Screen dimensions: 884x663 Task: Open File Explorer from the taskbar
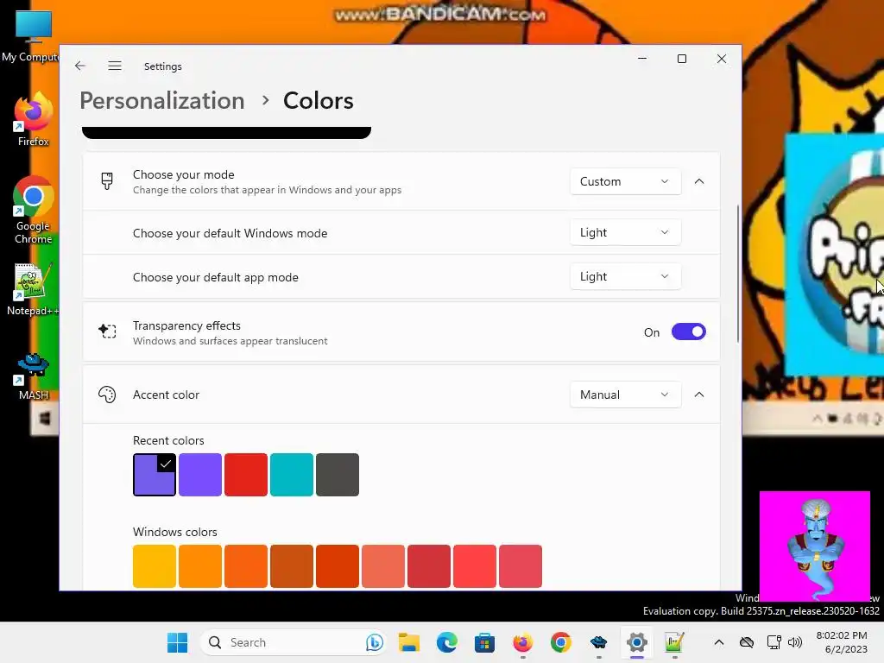(409, 642)
